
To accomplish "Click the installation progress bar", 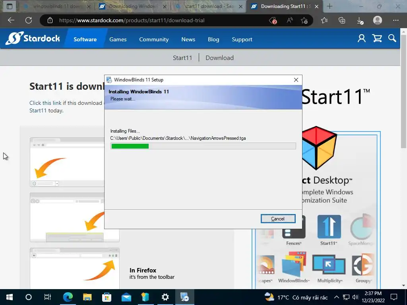I will click(203, 146).
